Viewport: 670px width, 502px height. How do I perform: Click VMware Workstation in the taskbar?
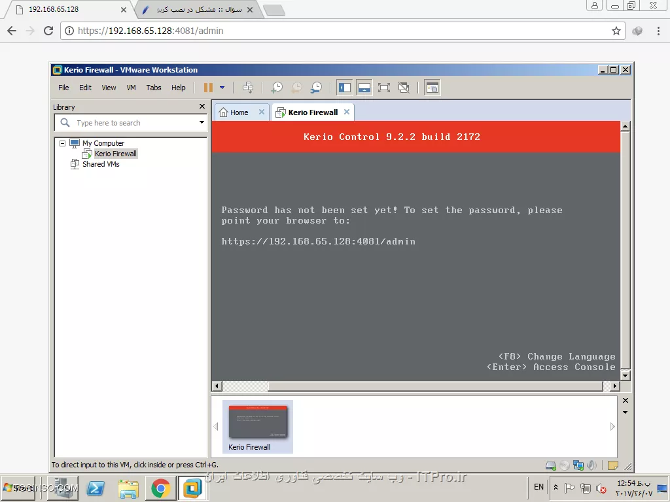(193, 488)
